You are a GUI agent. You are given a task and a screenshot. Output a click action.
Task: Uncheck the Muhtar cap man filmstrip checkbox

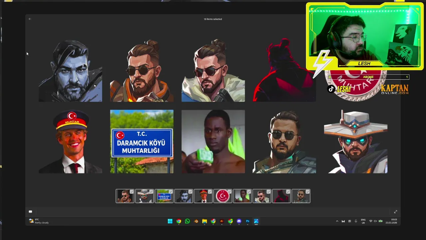click(210, 192)
